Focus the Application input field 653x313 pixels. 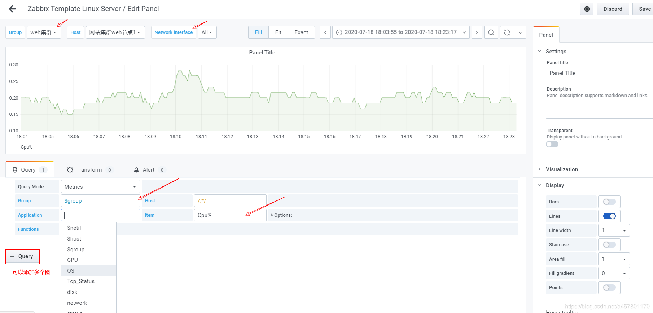(x=101, y=215)
